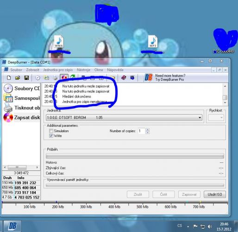Open the network icon in the system tray
This screenshot has height=232, width=238.
(202, 226)
